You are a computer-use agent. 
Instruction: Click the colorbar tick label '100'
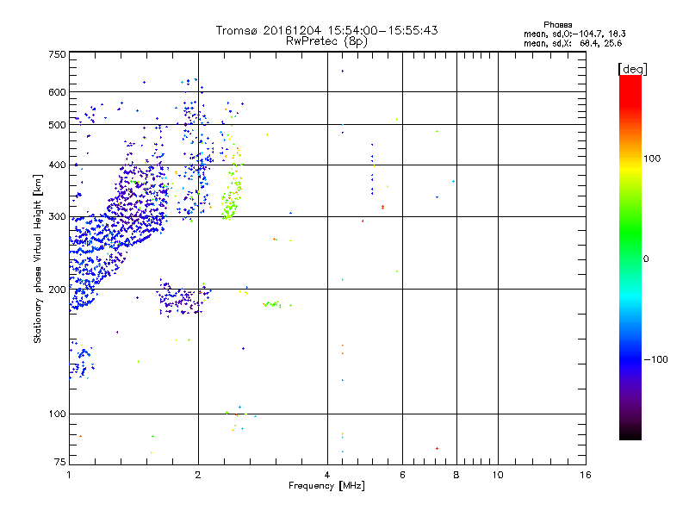652,159
